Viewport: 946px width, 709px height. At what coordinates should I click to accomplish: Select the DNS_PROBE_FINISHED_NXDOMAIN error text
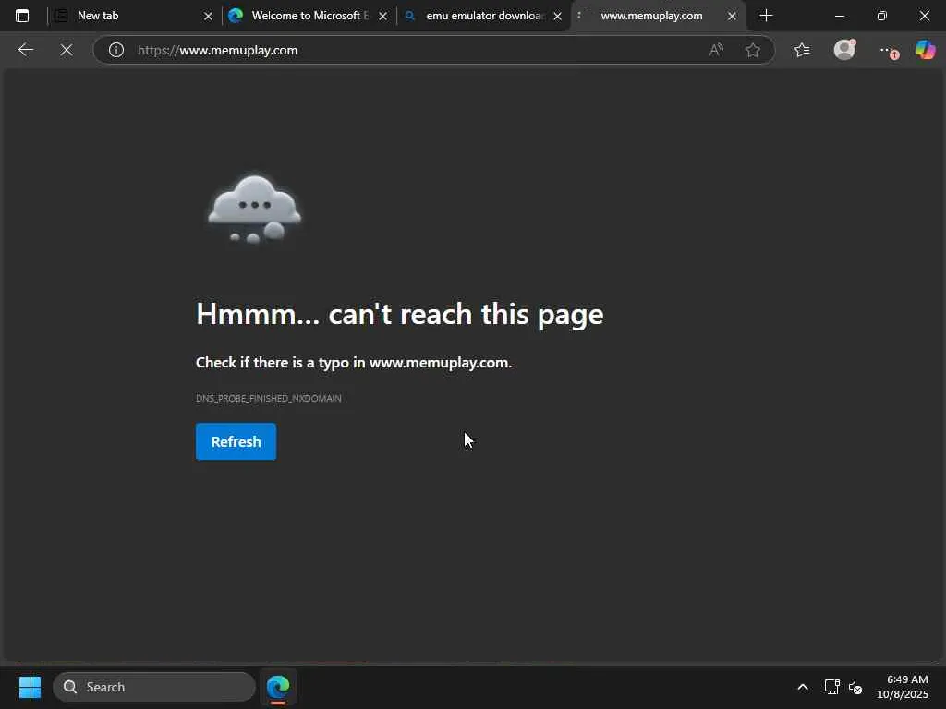coord(269,398)
